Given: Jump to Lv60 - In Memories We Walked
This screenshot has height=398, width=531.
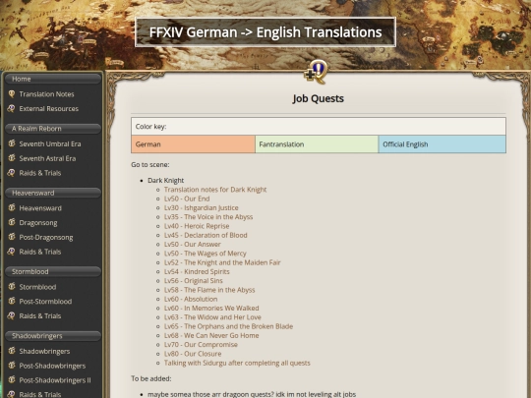Looking at the screenshot, I should [211, 309].
